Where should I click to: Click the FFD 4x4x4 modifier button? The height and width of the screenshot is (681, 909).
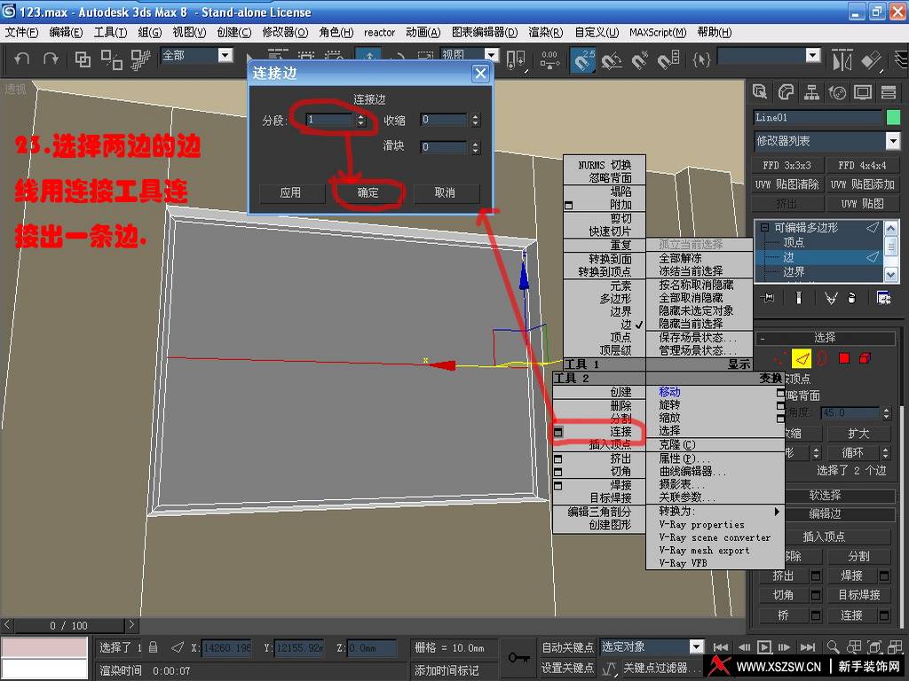click(x=861, y=166)
